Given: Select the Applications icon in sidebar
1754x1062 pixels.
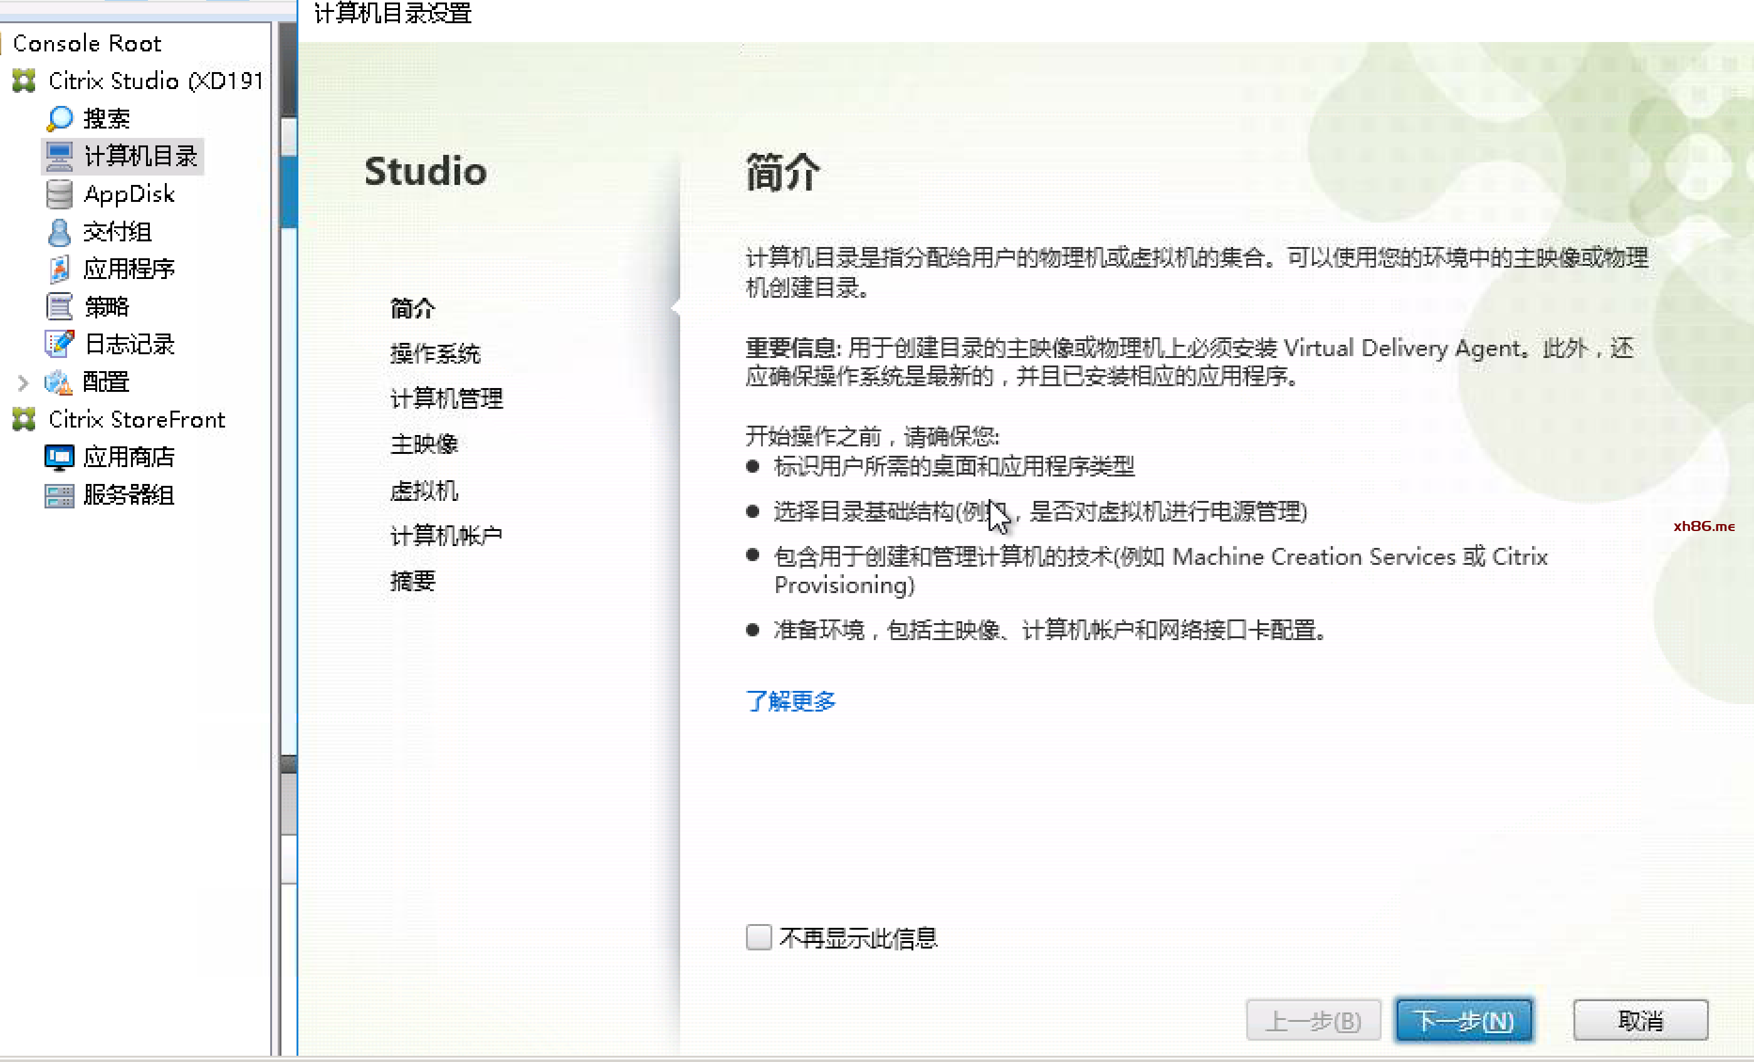Looking at the screenshot, I should click(x=59, y=269).
